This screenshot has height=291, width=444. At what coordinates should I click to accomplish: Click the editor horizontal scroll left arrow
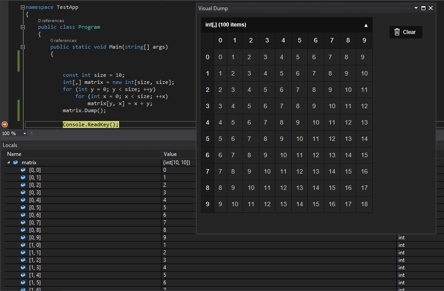coord(31,133)
